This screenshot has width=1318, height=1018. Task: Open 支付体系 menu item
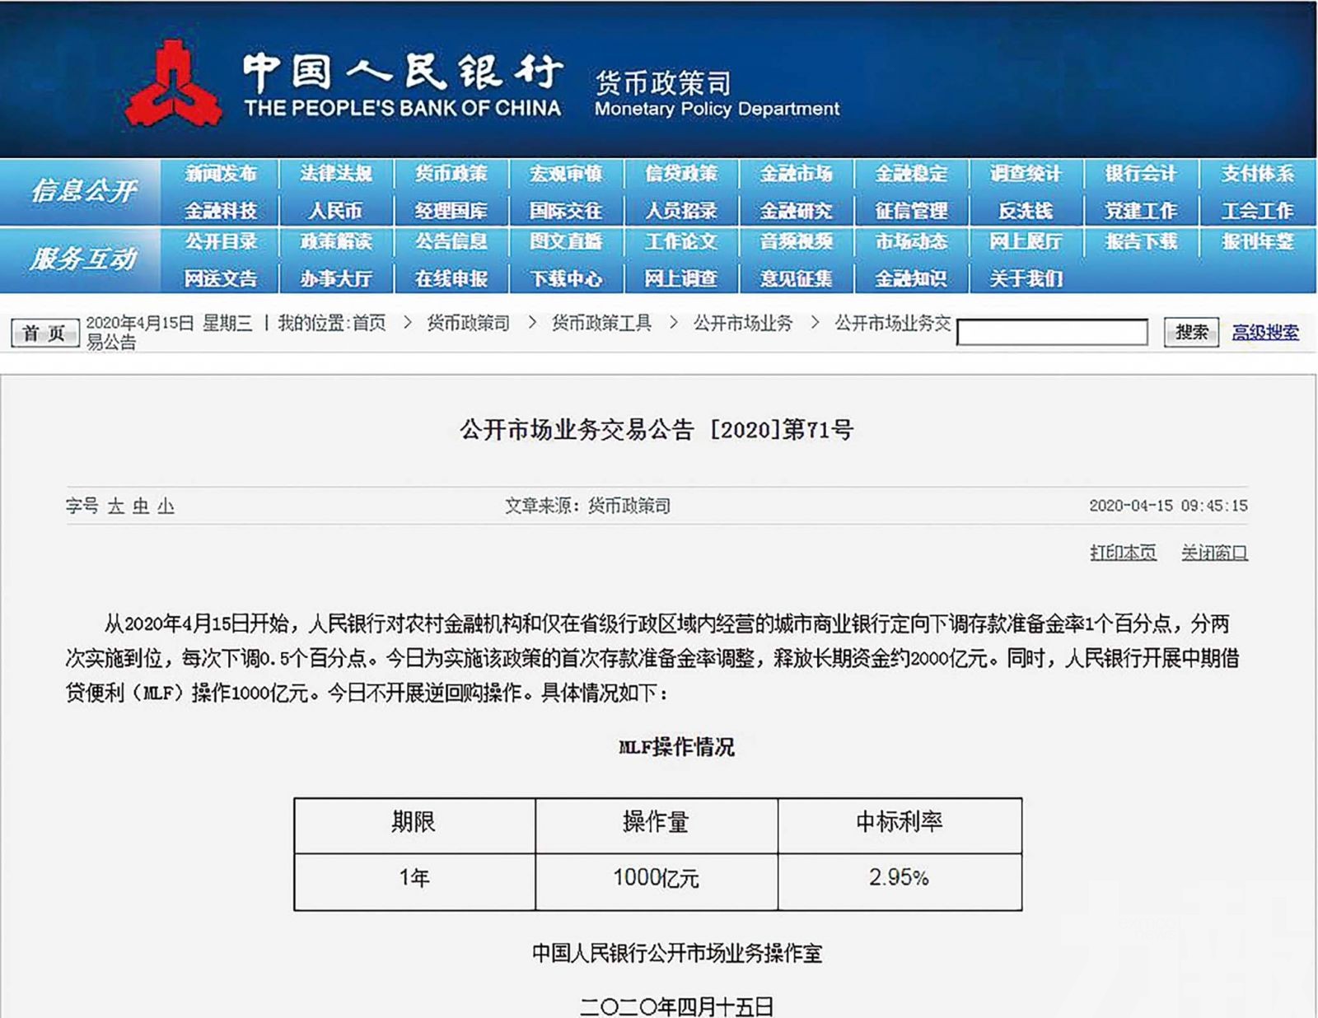(1257, 174)
